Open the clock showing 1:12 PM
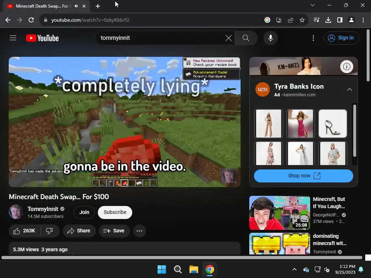Viewport: 371px width, 278px height. tap(345, 269)
